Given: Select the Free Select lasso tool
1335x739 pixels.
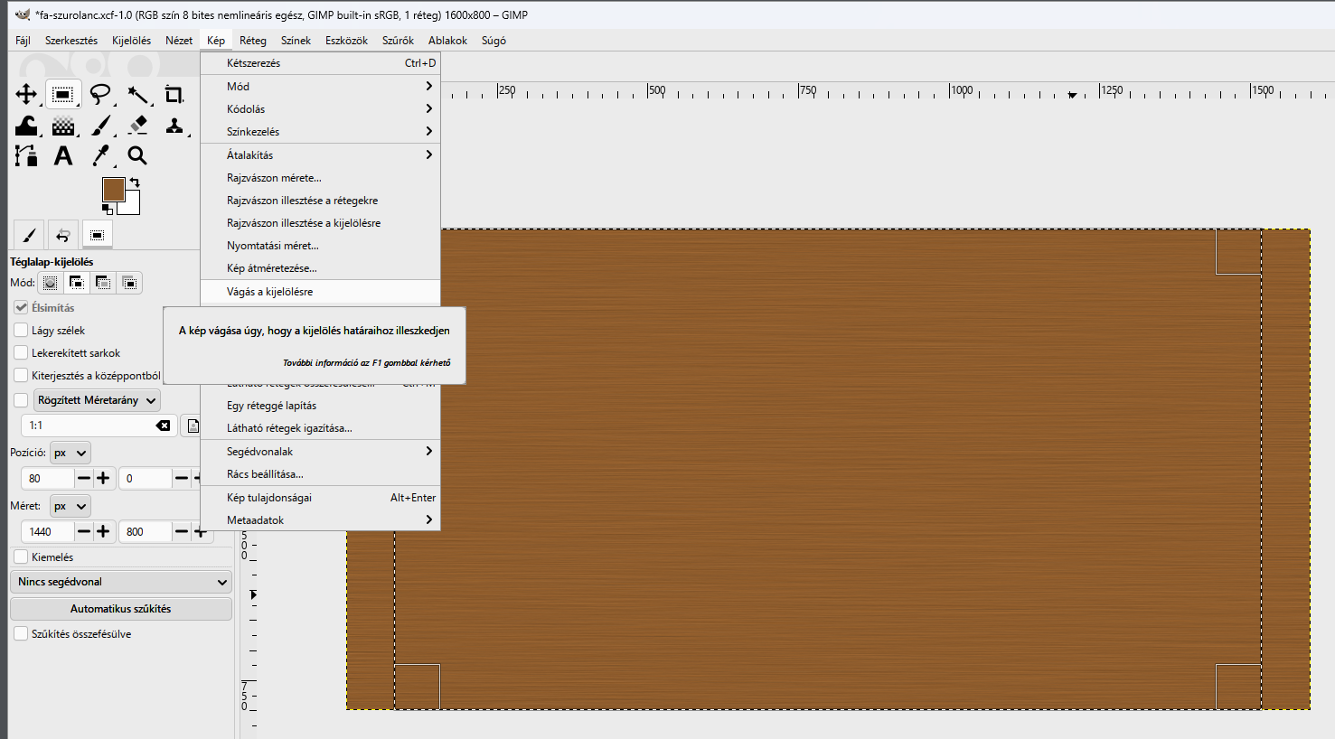Looking at the screenshot, I should coord(100,95).
